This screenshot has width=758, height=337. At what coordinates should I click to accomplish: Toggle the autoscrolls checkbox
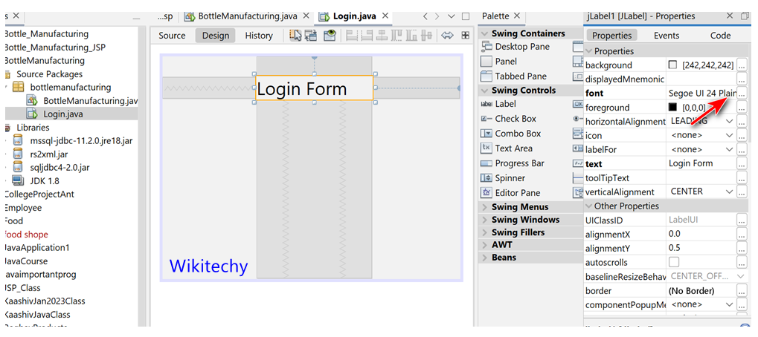pyautogui.click(x=674, y=263)
